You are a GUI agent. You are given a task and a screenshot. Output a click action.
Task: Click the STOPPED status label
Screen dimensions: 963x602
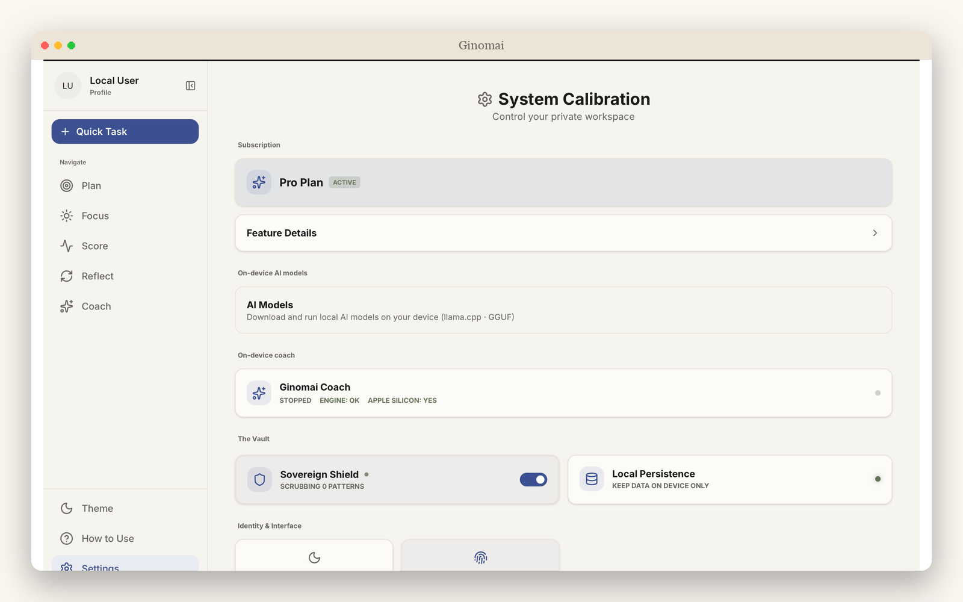296,400
